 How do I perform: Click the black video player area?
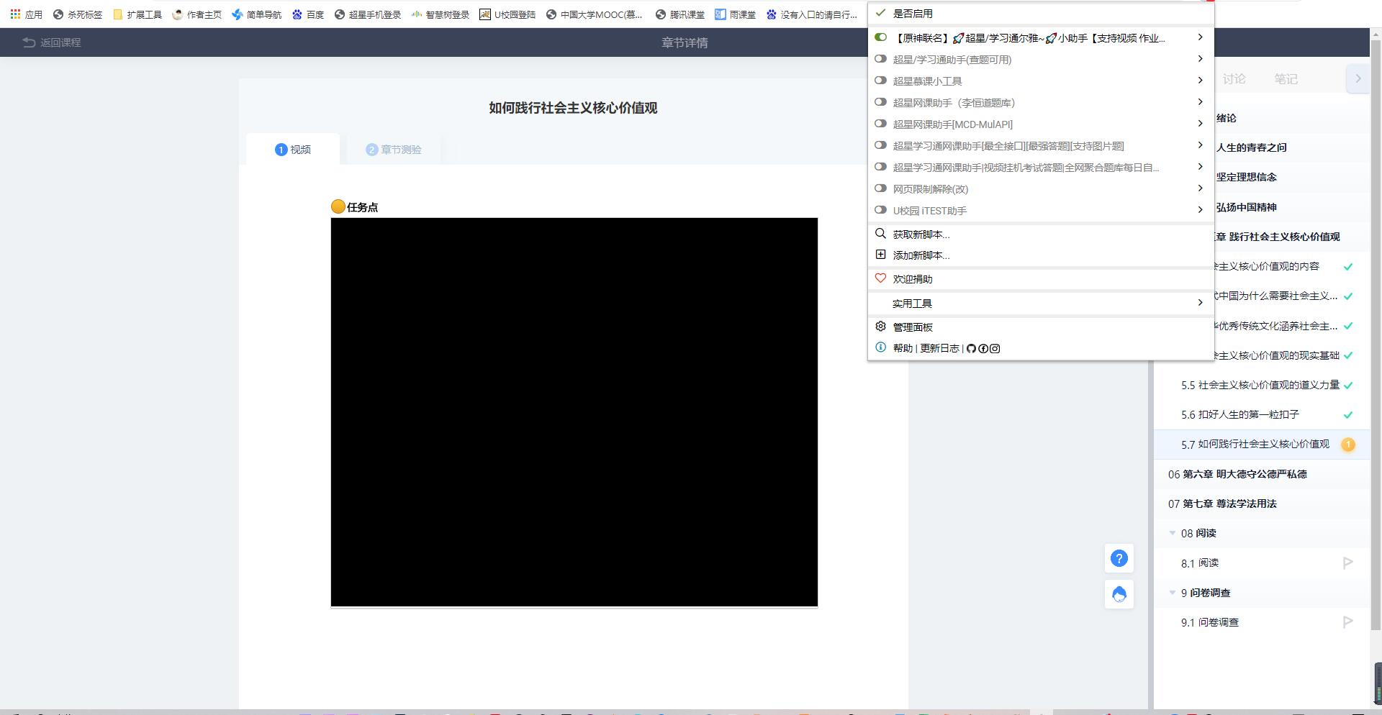coord(574,412)
